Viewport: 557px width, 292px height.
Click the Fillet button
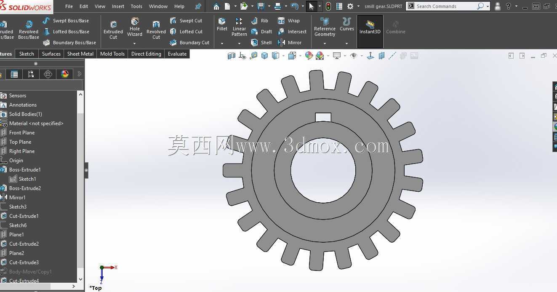click(x=222, y=24)
